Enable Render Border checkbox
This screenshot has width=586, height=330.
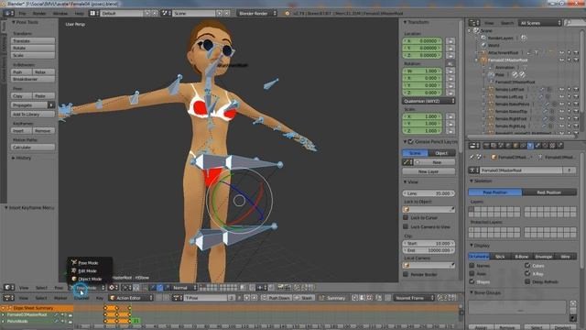[406, 274]
